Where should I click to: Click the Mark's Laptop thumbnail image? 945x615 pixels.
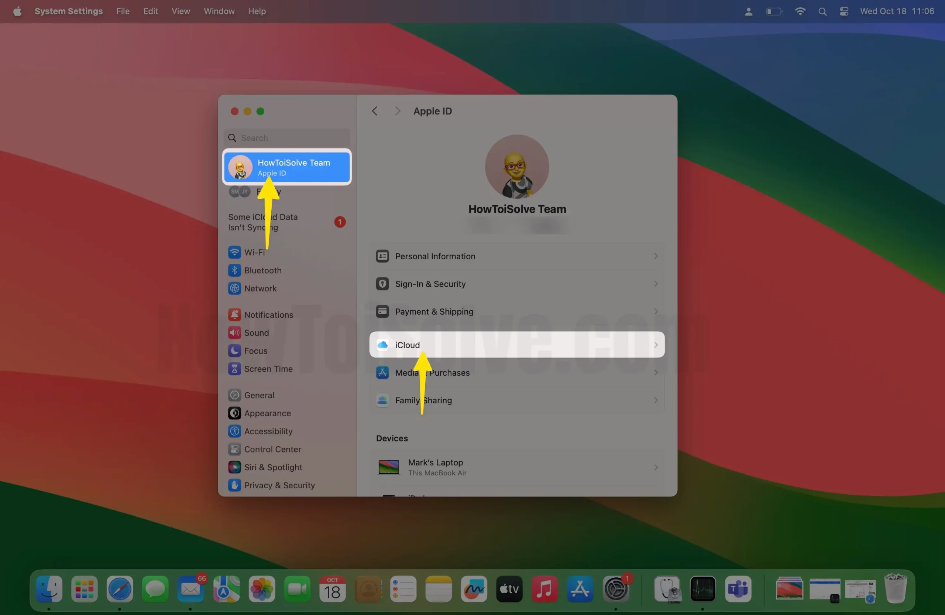pyautogui.click(x=389, y=468)
